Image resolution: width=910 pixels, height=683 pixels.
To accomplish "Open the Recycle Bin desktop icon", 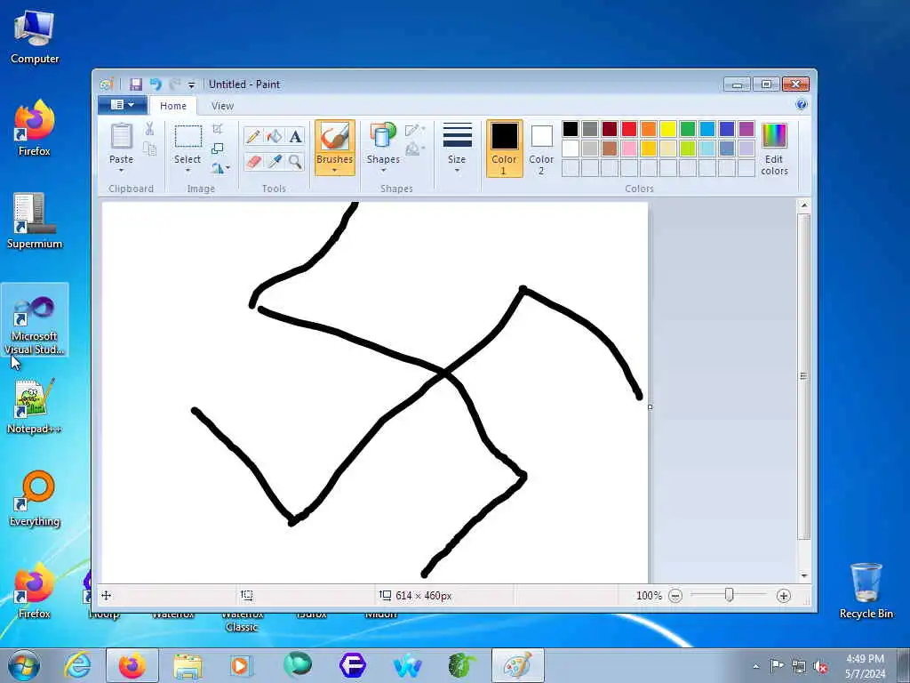I will point(866,591).
